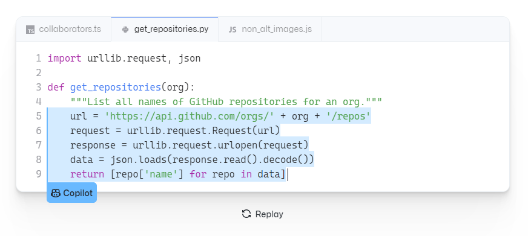Screen dimensions: 528x236
Task: Click the '(org):' parameter on line 3
Action: pos(178,88)
